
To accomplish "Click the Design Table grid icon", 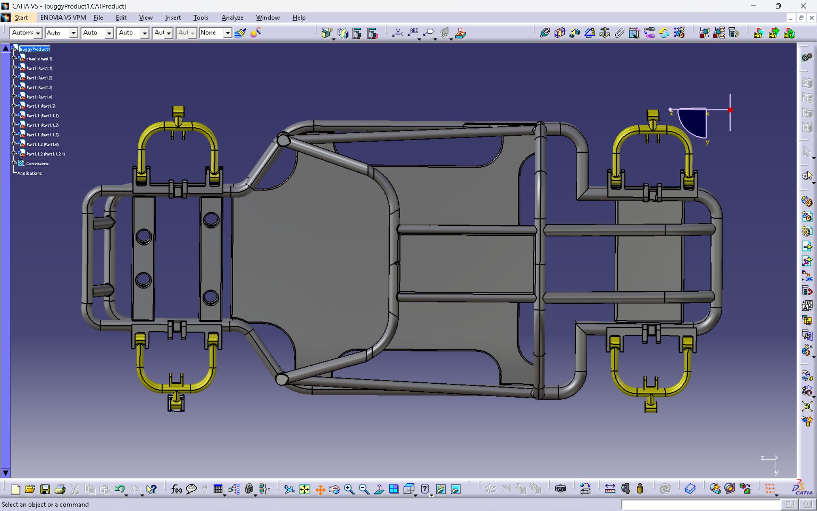I will coord(218,489).
